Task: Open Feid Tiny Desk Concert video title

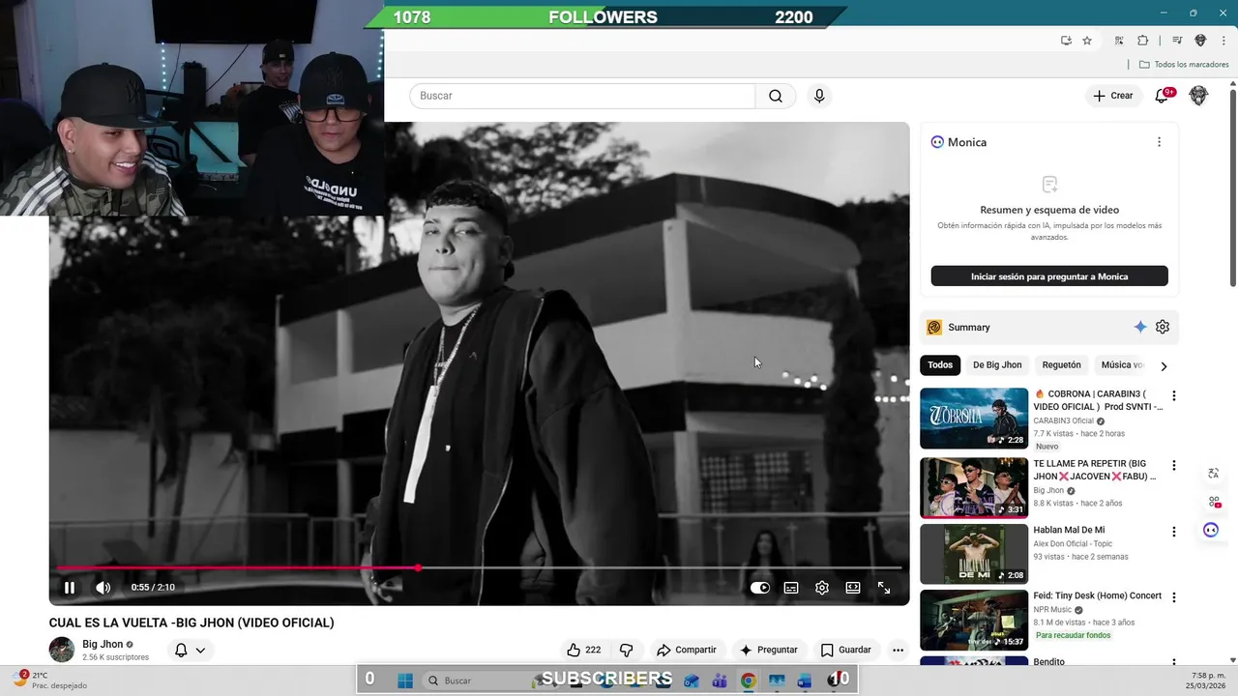Action: [x=1098, y=596]
